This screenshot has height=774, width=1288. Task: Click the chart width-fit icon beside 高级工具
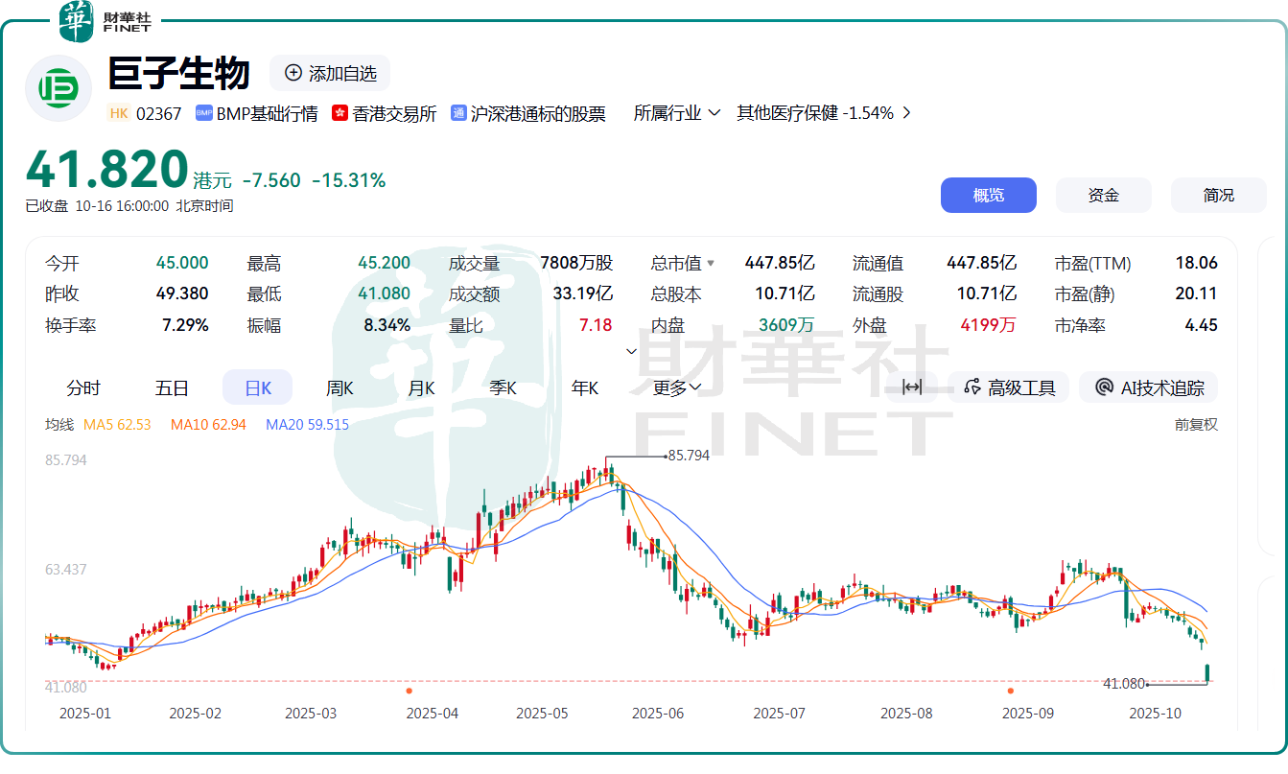pos(912,387)
